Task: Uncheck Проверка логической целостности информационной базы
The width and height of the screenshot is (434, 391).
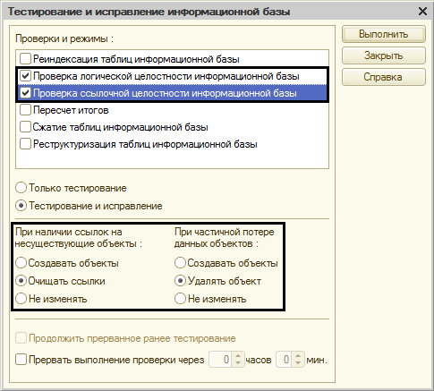Action: coord(25,76)
